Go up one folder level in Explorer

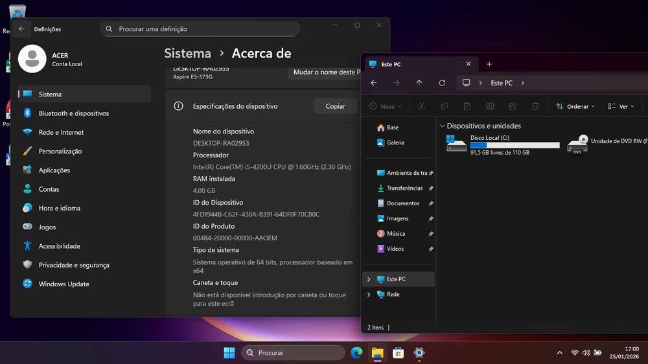tap(419, 83)
